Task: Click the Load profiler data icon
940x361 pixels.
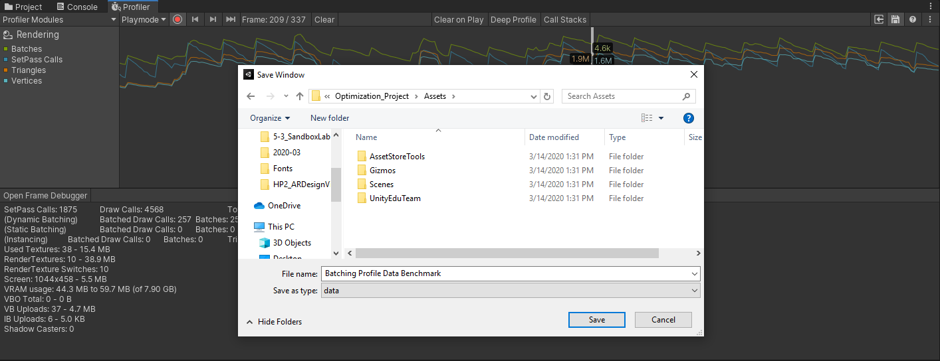Action: [x=880, y=19]
